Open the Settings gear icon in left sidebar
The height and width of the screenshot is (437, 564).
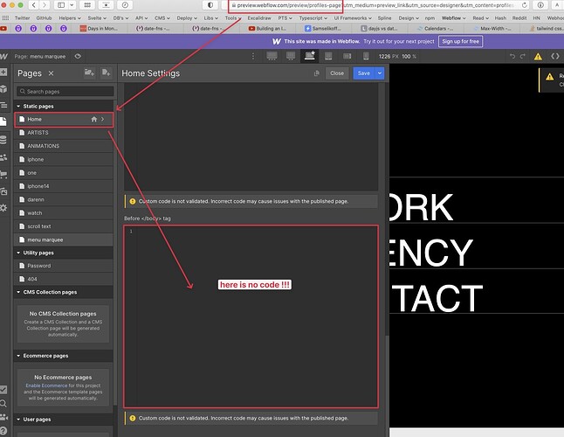3,208
